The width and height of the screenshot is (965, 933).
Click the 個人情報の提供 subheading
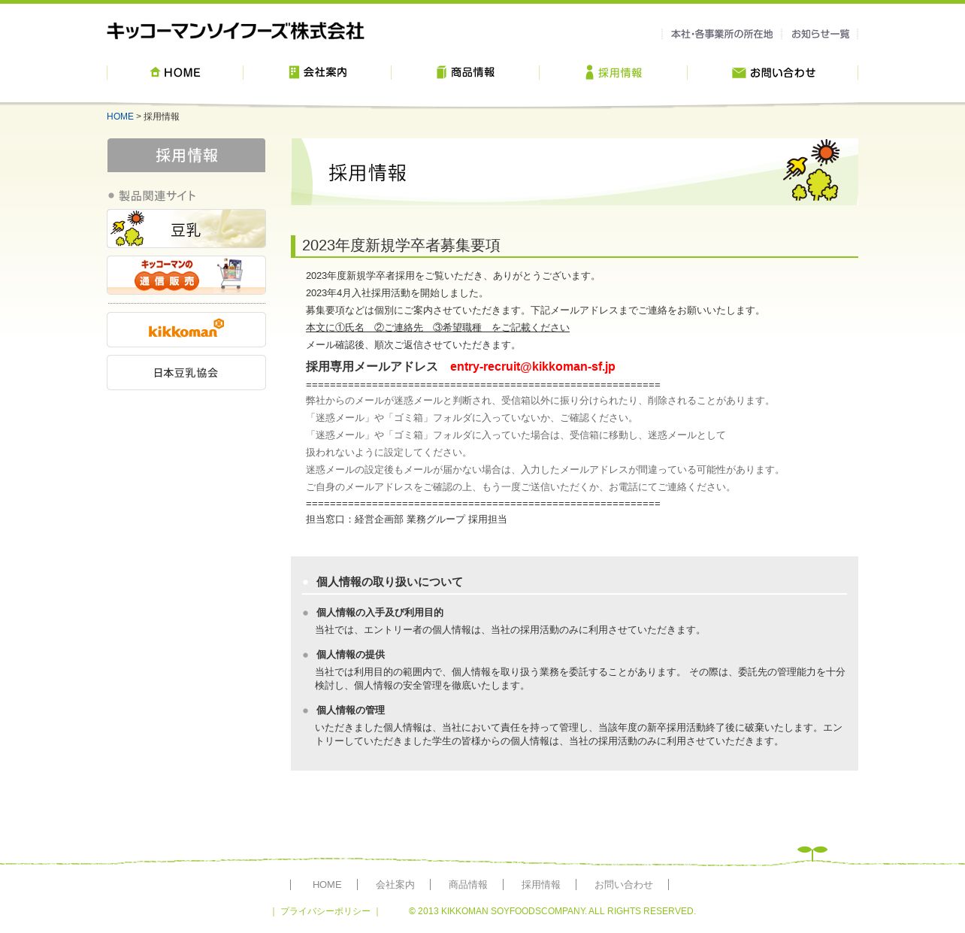coord(350,655)
